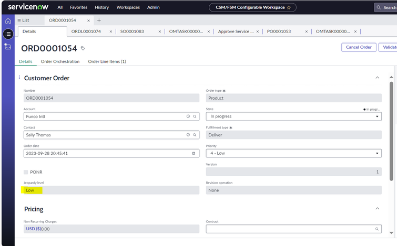Open the History menu
This screenshot has height=246, width=397.
click(102, 7)
